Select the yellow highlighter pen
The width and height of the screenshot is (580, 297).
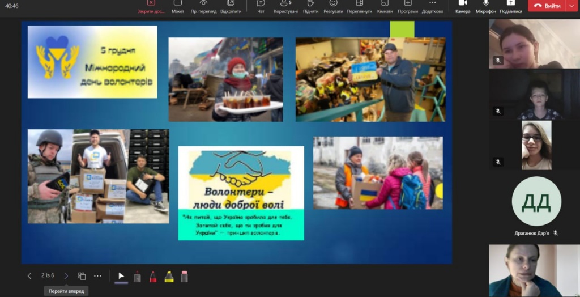click(x=169, y=276)
